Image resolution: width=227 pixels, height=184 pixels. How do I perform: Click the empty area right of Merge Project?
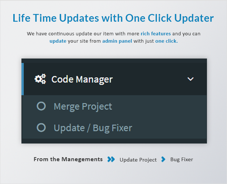pos(159,106)
